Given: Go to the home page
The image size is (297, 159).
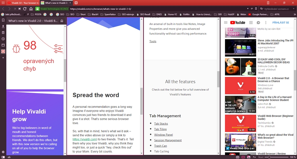Looking at the screenshot, I should coord(31,9).
